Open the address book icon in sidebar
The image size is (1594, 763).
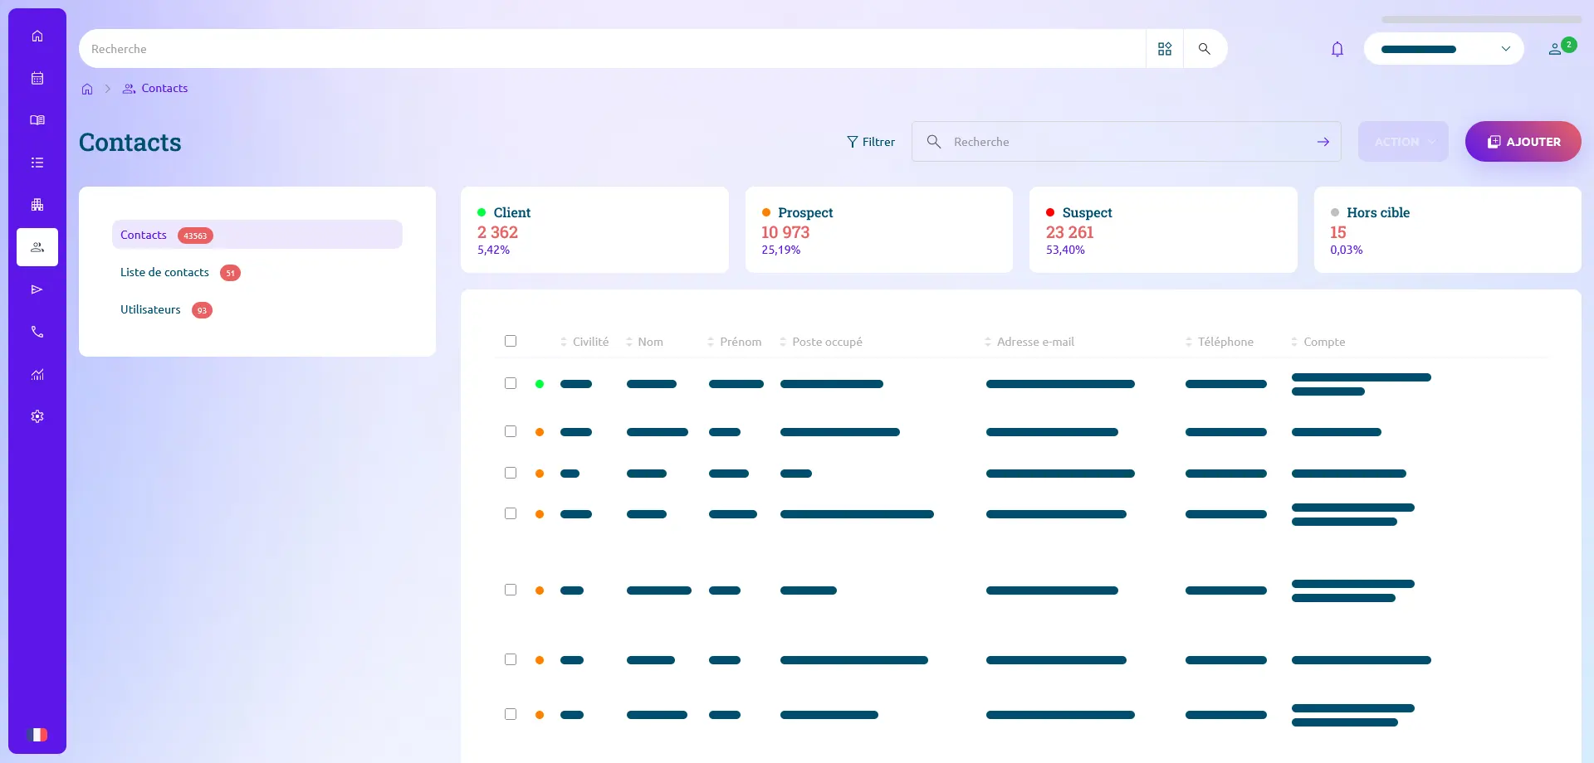click(x=37, y=119)
